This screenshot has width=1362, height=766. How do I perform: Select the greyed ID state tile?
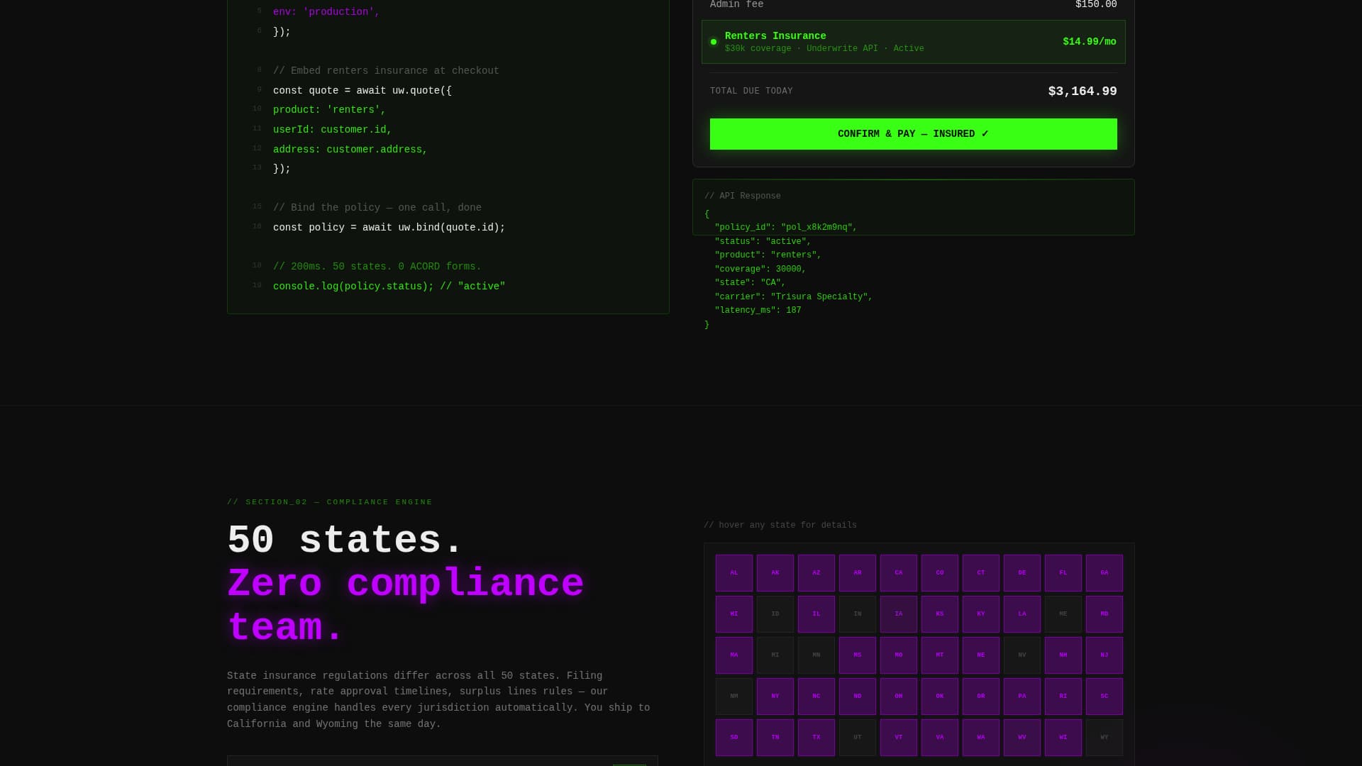pyautogui.click(x=775, y=614)
